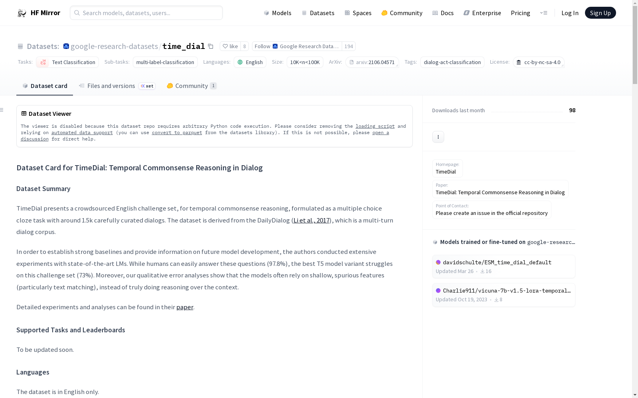Open the paper link in dataset summary
Screen dimensions: 638x398
coord(185,307)
